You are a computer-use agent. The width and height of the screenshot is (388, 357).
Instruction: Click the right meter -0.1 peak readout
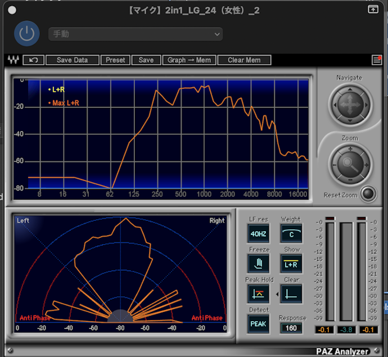coord(368,330)
